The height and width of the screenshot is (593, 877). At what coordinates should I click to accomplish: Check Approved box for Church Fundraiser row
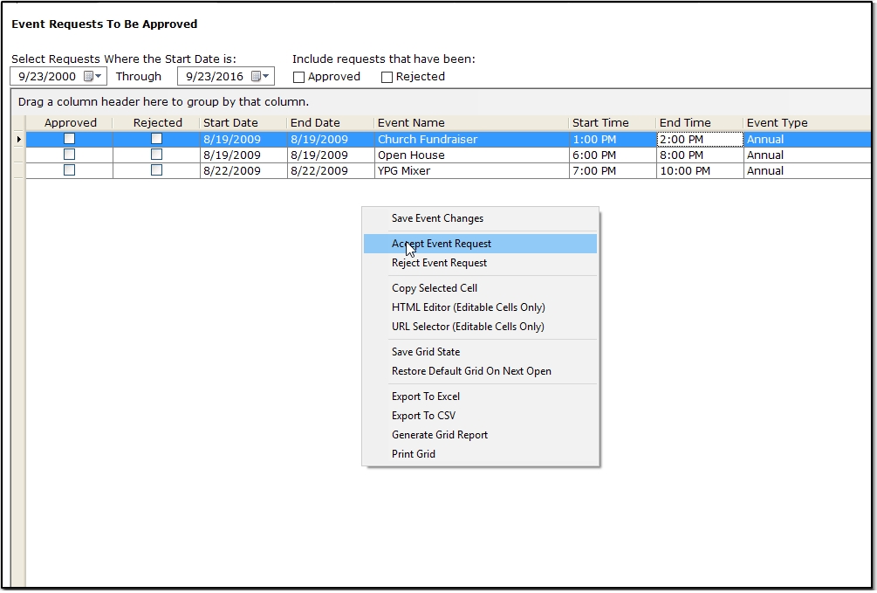(69, 138)
